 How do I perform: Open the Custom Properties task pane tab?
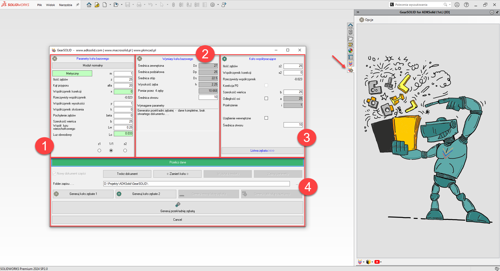[351, 57]
